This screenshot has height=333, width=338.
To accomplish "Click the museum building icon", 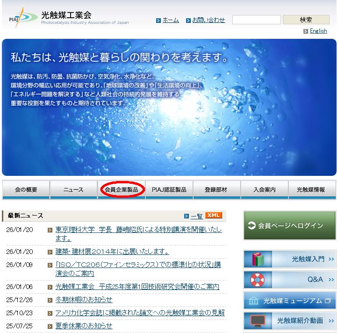I will (x=253, y=301).
